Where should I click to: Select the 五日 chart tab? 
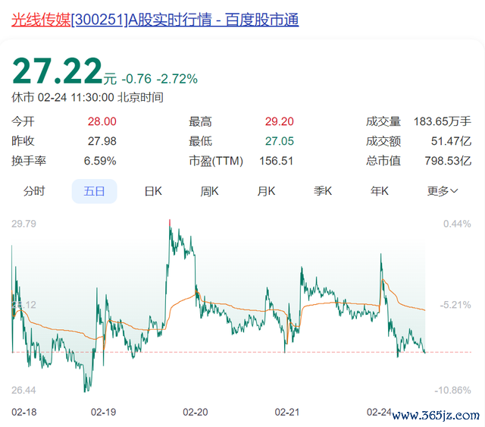[x=94, y=191]
